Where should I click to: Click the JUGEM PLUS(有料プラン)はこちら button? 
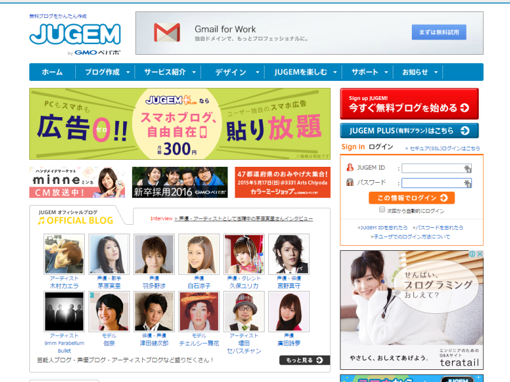[409, 131]
